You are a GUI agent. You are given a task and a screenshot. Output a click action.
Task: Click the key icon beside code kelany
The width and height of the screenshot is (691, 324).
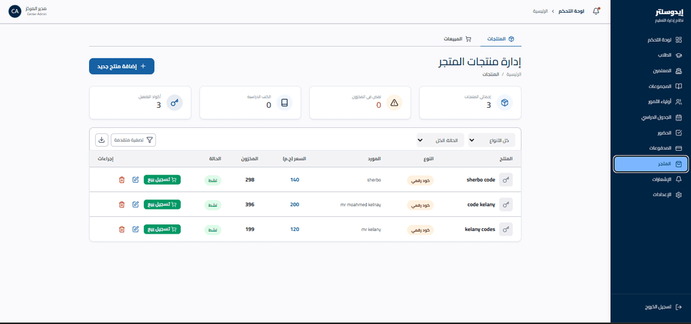(506, 204)
